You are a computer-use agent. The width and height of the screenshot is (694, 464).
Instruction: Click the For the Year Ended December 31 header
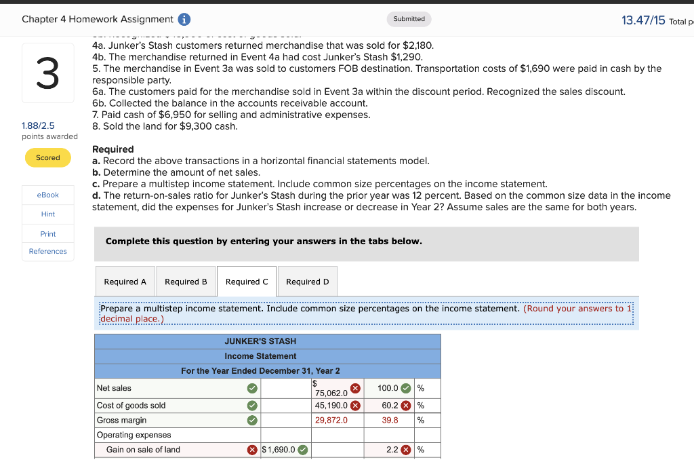pos(267,371)
